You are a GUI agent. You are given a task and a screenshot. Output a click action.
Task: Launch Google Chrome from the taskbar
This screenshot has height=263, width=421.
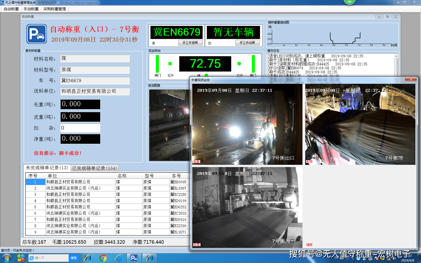[x=103, y=258]
